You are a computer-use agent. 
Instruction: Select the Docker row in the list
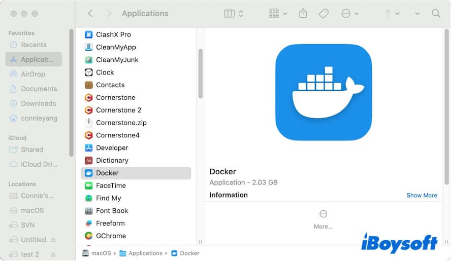[x=136, y=173]
